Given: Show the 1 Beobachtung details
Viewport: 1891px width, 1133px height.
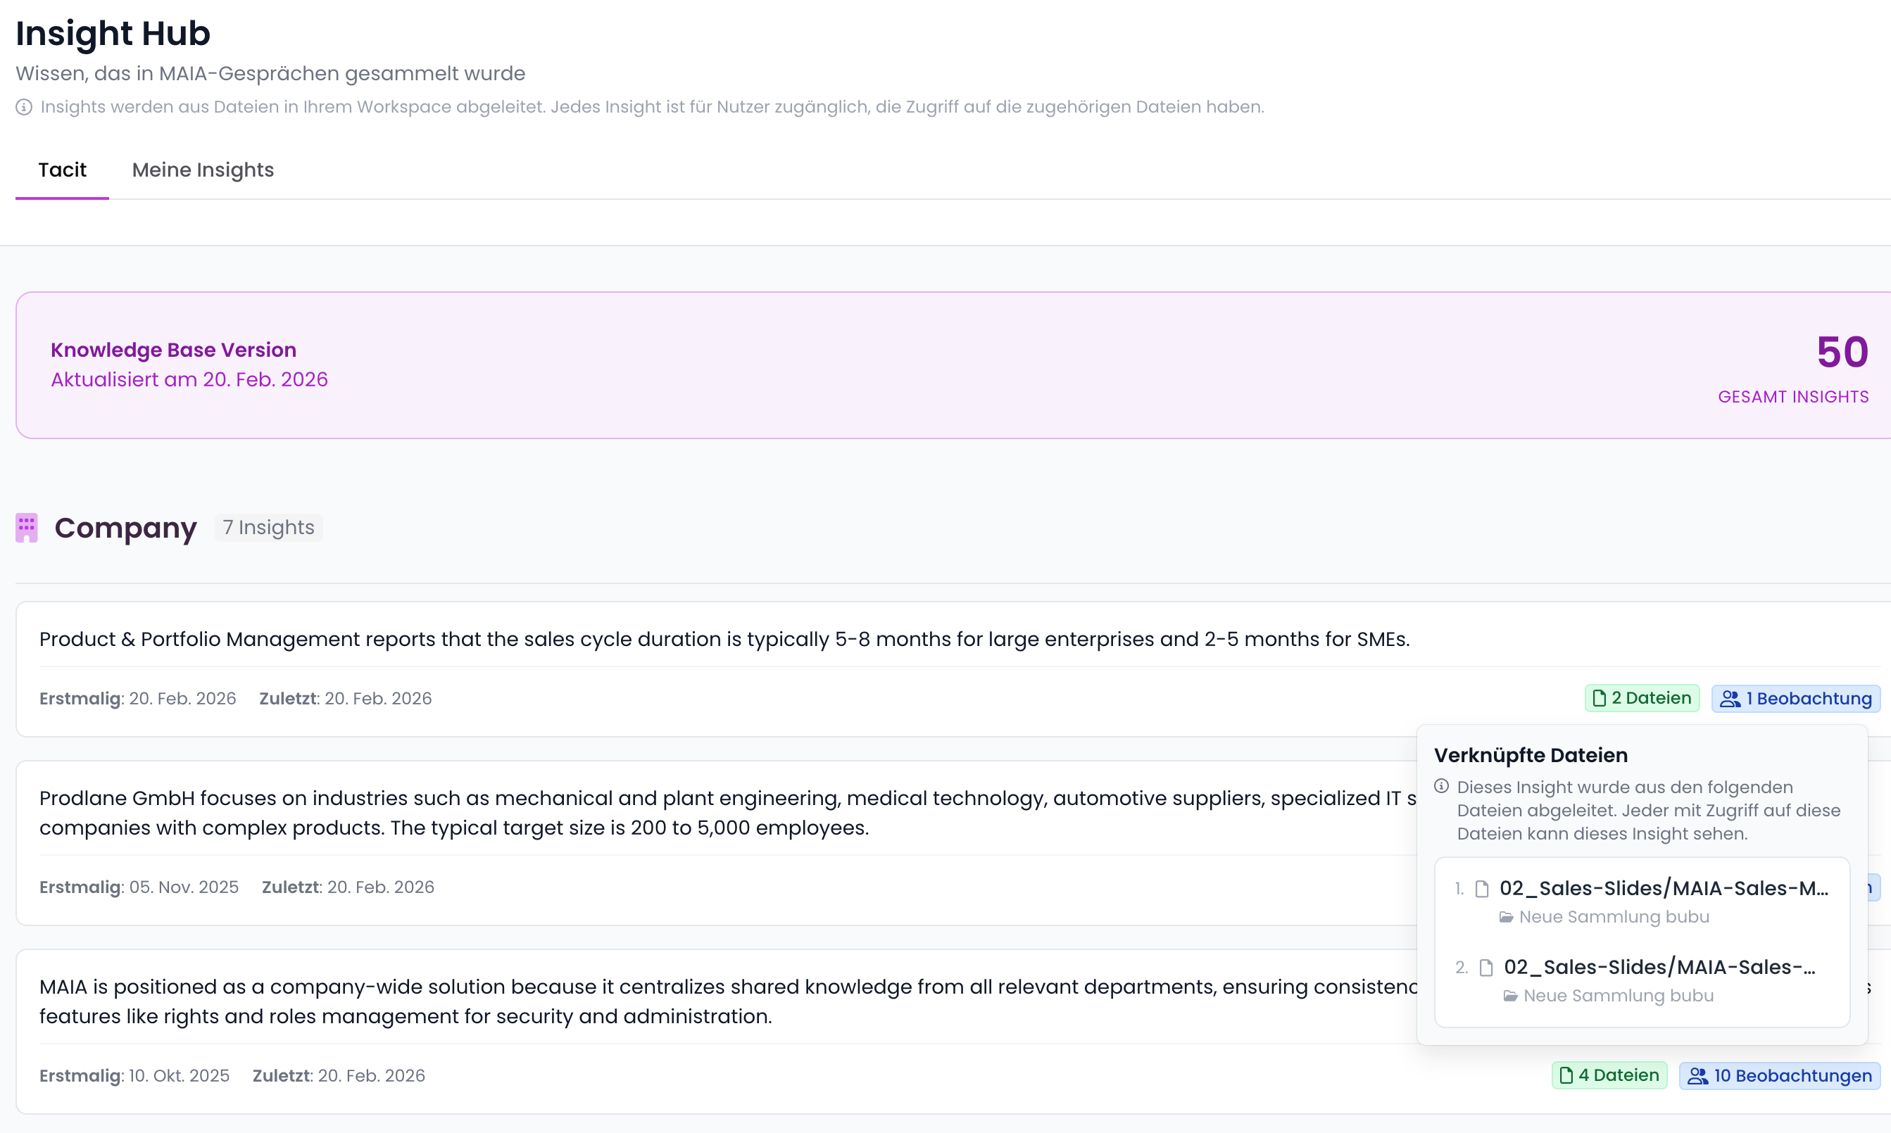Looking at the screenshot, I should 1795,699.
